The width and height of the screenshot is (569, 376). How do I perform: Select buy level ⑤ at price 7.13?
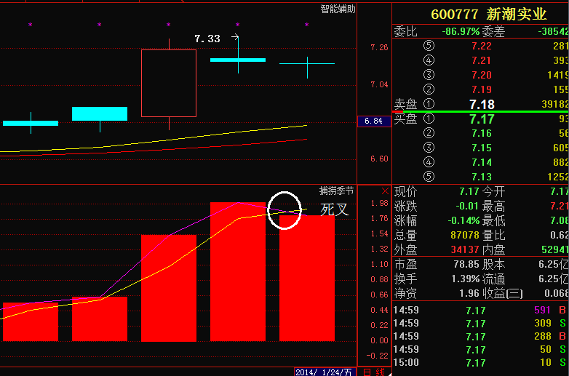point(429,177)
